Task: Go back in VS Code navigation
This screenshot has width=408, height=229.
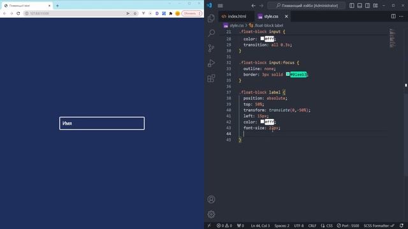Action: 254,6
